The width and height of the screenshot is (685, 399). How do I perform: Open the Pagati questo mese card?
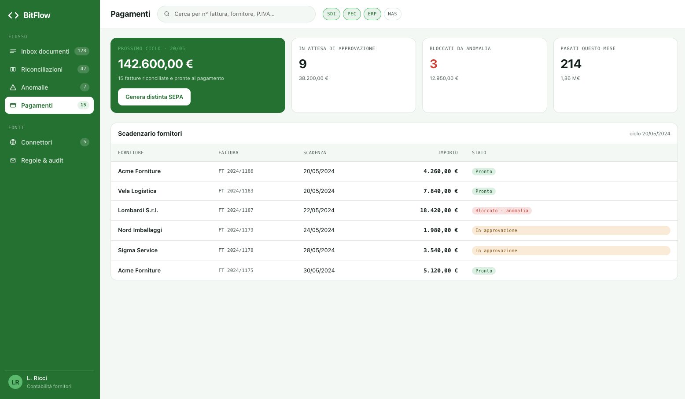615,75
